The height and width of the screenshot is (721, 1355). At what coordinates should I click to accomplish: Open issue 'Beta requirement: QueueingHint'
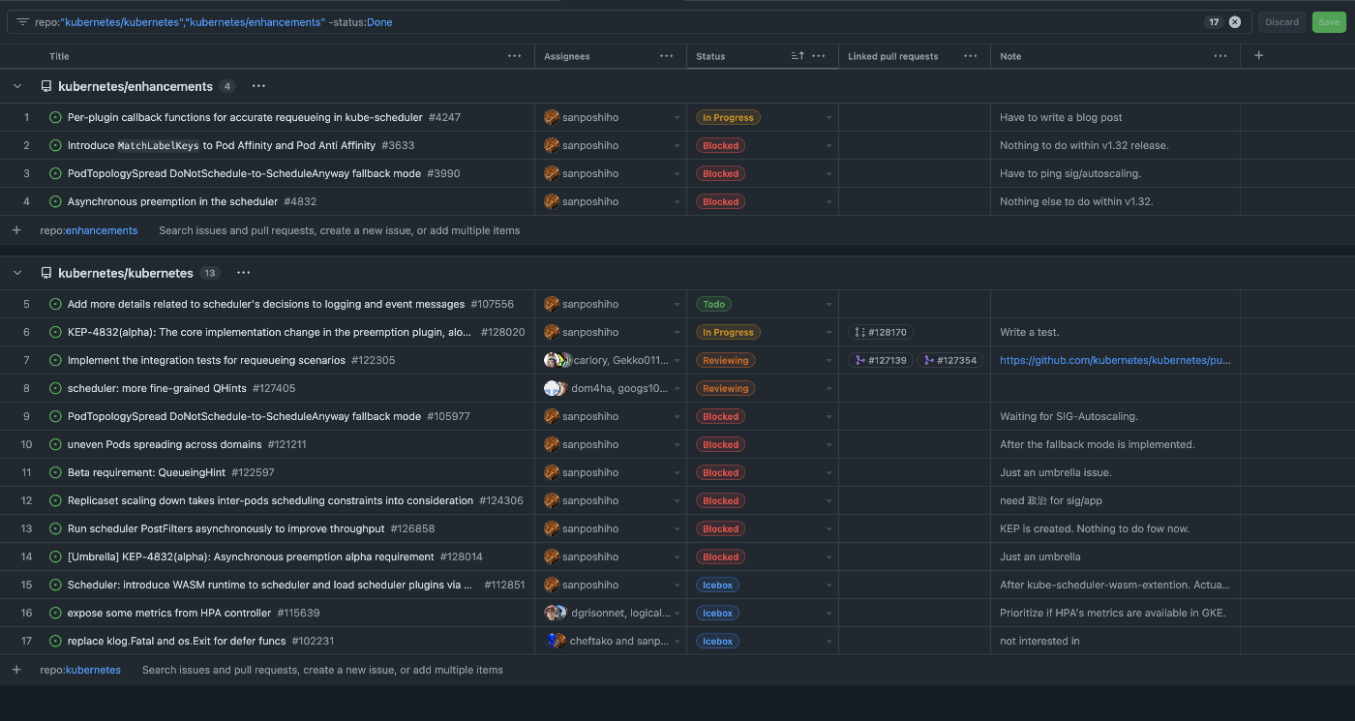146,472
